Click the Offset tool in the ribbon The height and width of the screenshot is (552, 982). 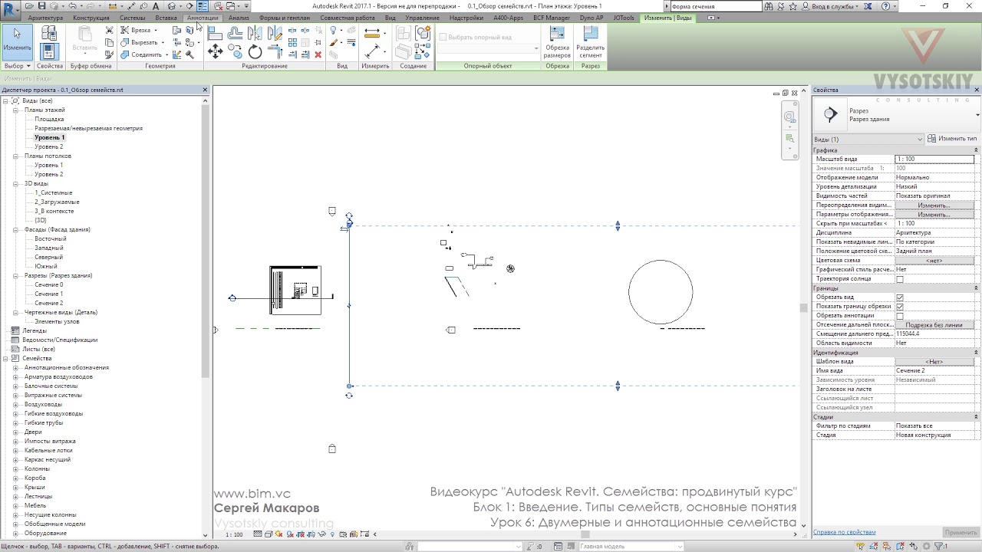coord(235,34)
